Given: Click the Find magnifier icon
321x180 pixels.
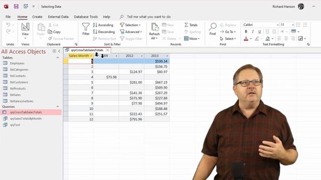Looking at the screenshot, I should click(213, 26).
